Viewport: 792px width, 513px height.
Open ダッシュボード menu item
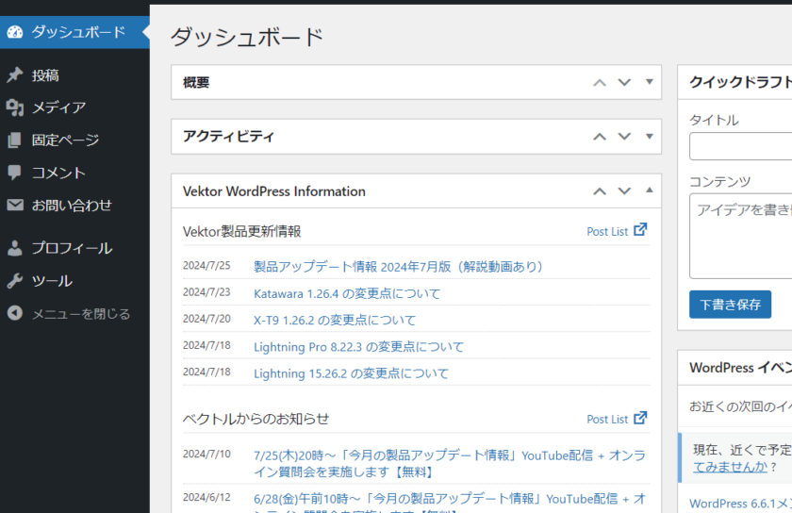74,32
